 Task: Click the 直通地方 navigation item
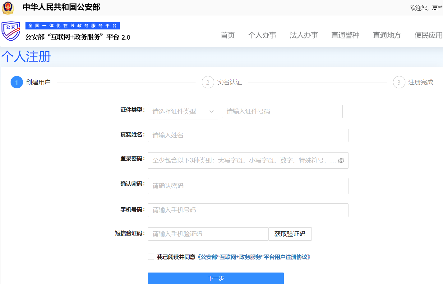(386, 35)
